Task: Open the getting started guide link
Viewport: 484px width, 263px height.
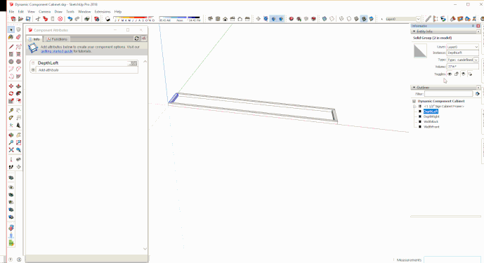Action: [x=57, y=51]
